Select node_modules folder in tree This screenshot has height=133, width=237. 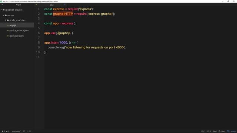(x=17, y=20)
